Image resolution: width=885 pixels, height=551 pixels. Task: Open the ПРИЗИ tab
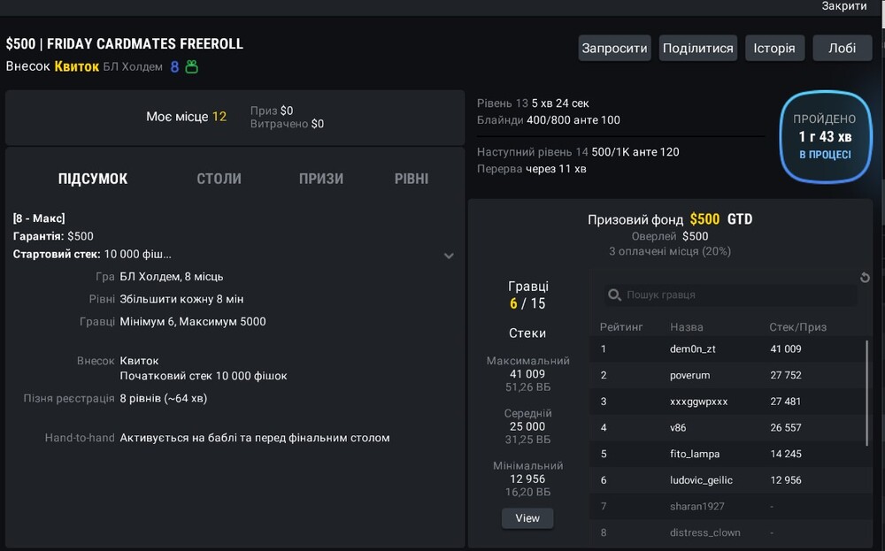point(321,179)
